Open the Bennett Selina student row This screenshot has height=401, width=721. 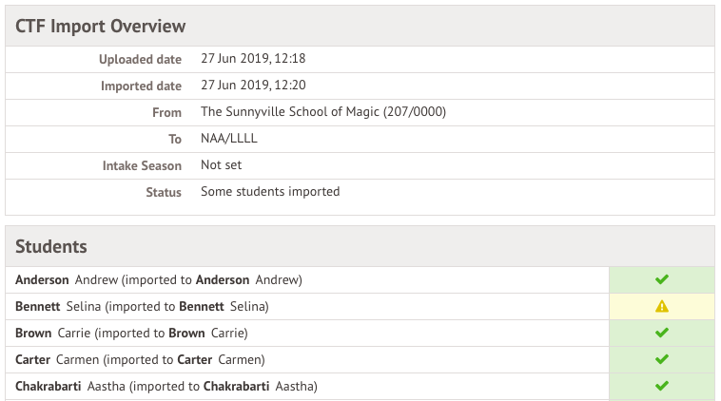tap(142, 307)
